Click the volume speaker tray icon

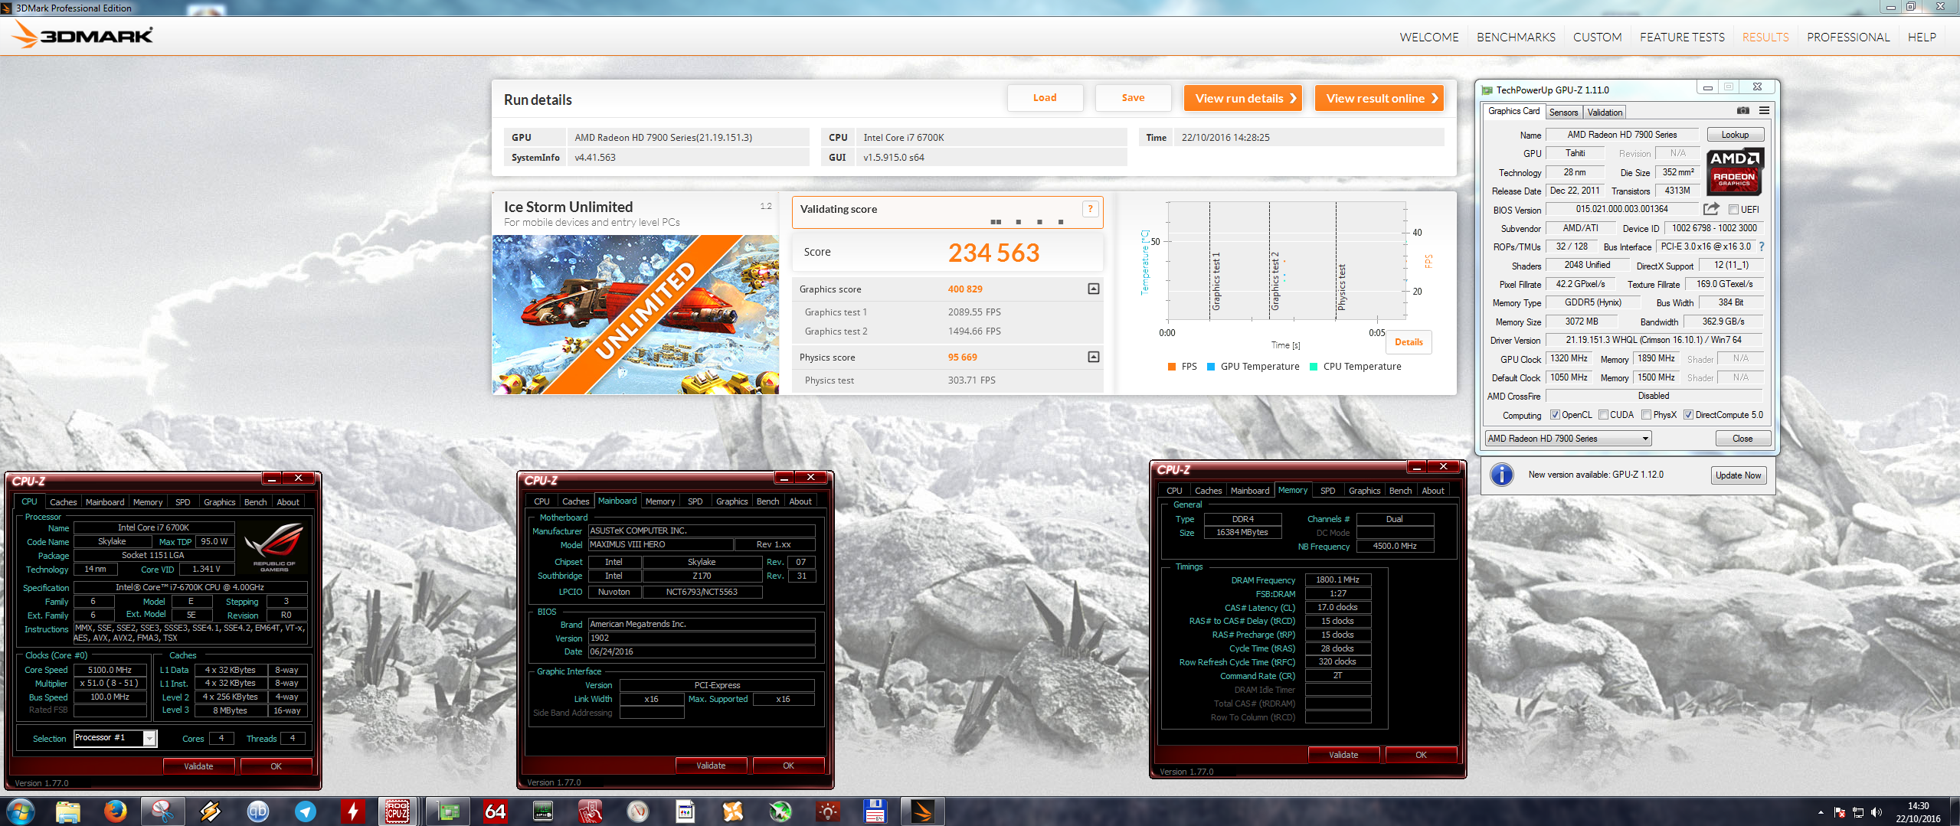click(1877, 812)
